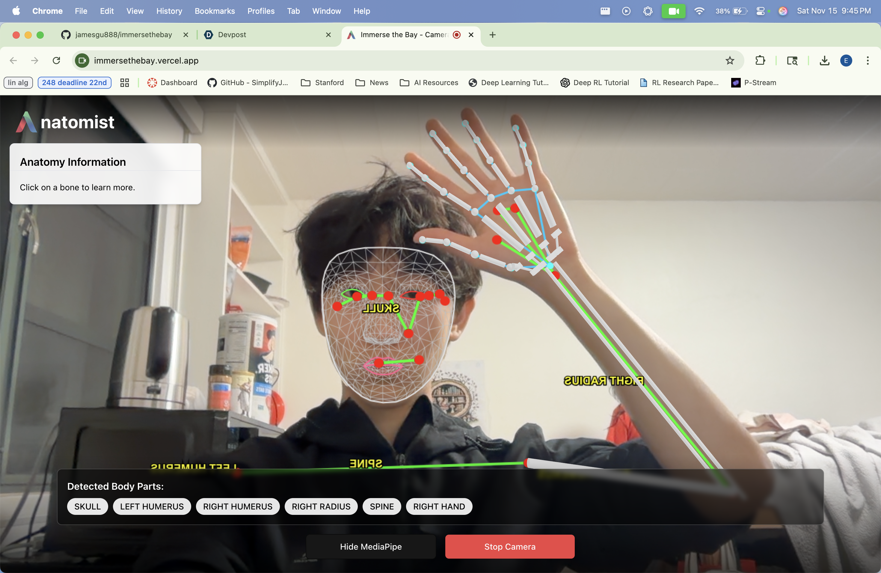Bookmark page with the star icon
Screen dimensions: 881x573
pyautogui.click(x=730, y=60)
